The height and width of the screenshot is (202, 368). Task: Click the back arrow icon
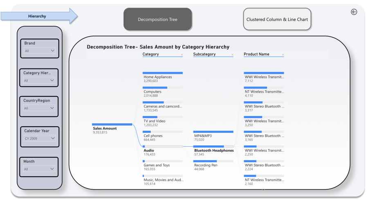354,12
